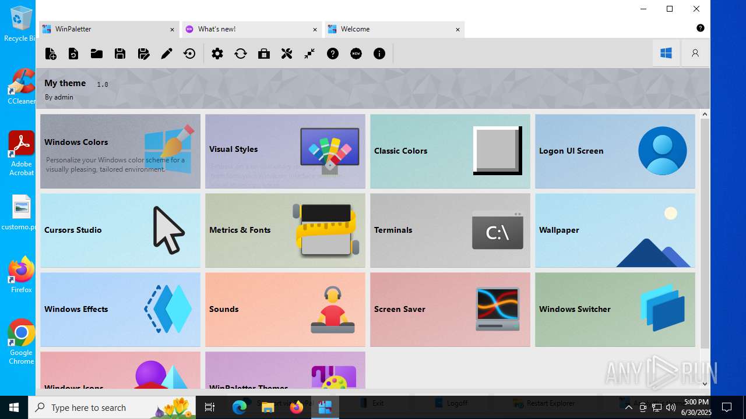Image resolution: width=746 pixels, height=419 pixels.
Task: Open the Screen Saver tile
Action: [450, 310]
